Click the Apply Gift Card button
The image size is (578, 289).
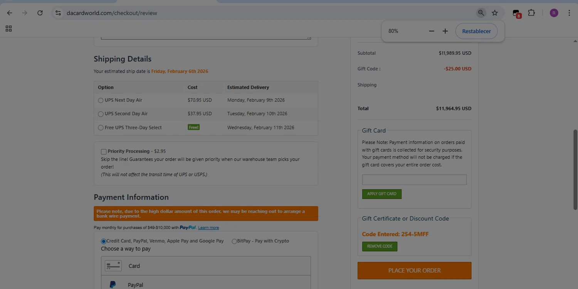(x=381, y=194)
